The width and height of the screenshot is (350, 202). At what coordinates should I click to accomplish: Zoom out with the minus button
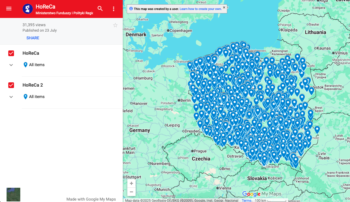click(x=131, y=192)
